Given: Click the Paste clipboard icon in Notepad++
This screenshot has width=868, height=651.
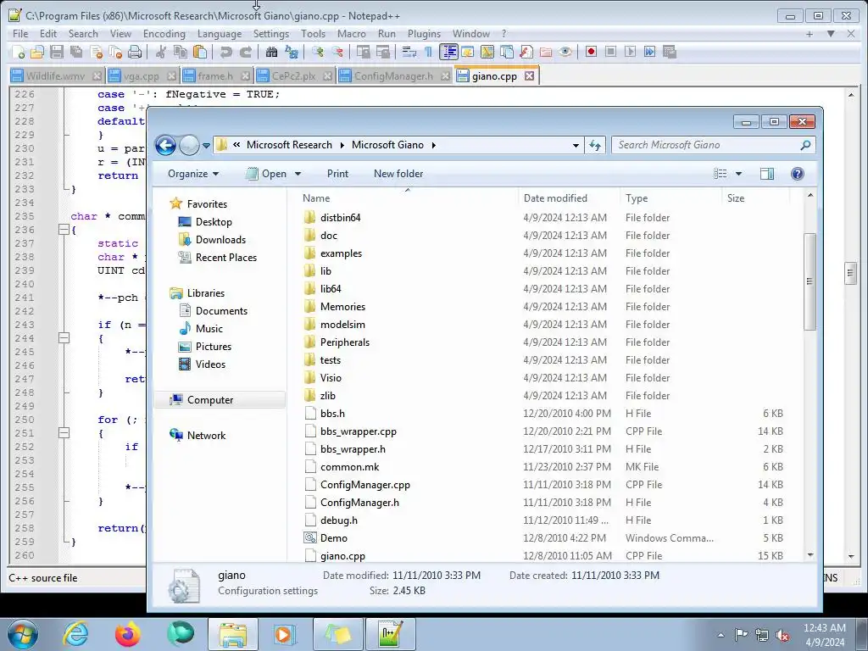Looking at the screenshot, I should (200, 52).
